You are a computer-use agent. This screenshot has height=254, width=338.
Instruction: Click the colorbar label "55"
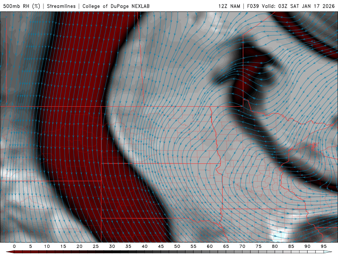click(x=194, y=246)
